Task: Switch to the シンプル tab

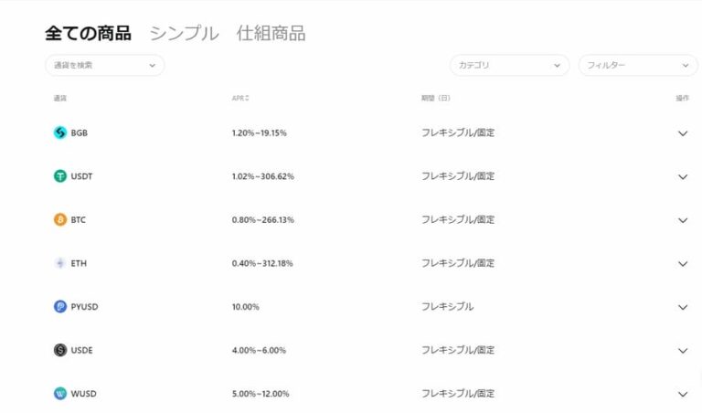Action: pos(184,34)
